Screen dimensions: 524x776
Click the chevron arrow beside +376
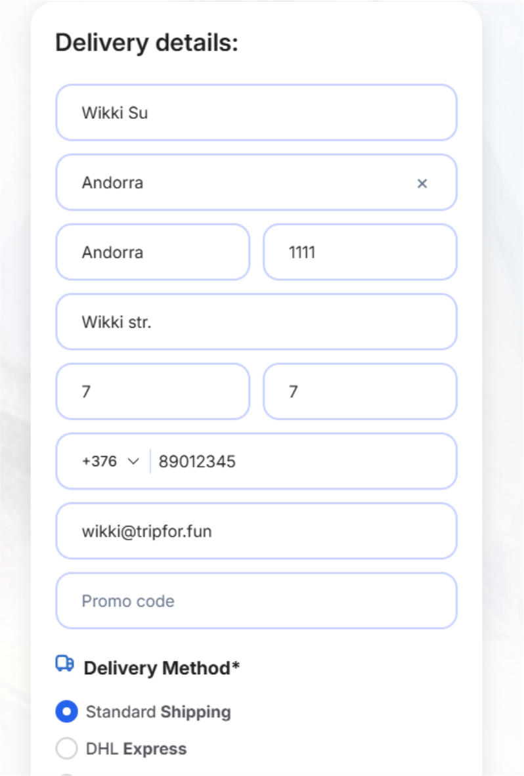coord(133,462)
